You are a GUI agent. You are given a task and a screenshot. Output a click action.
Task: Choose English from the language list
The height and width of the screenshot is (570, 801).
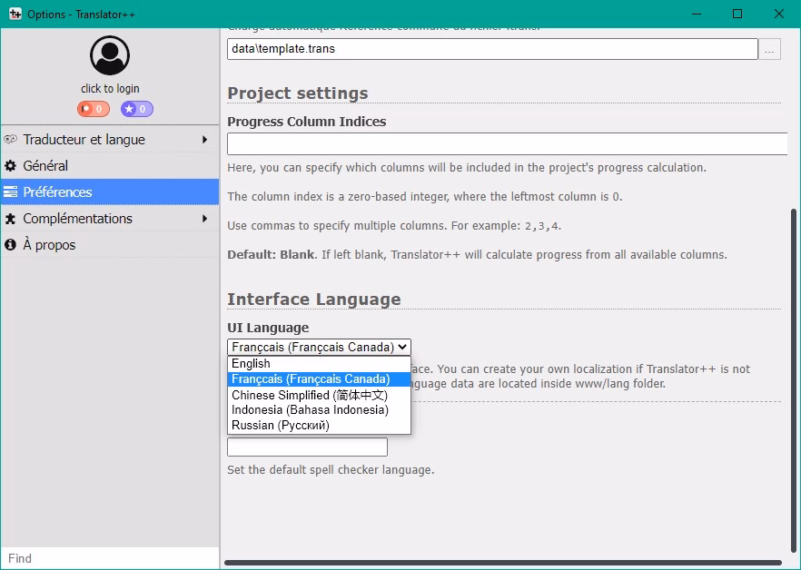click(319, 364)
